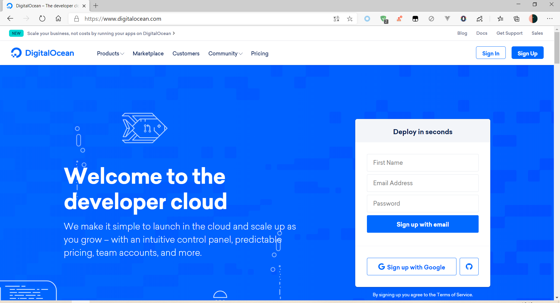560x303 pixels.
Task: Click the lock site-info icon
Action: click(x=76, y=19)
